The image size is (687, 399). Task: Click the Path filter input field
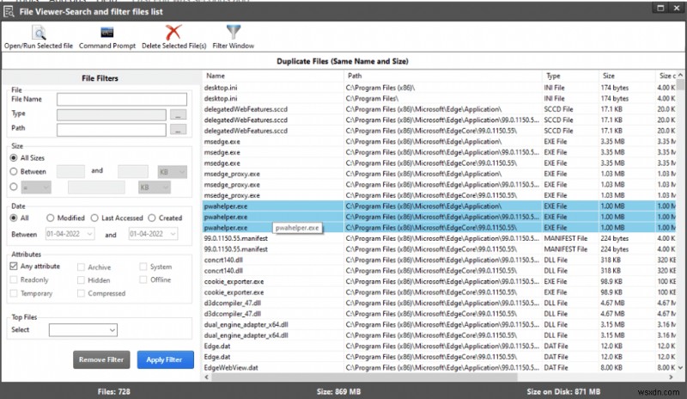point(112,130)
